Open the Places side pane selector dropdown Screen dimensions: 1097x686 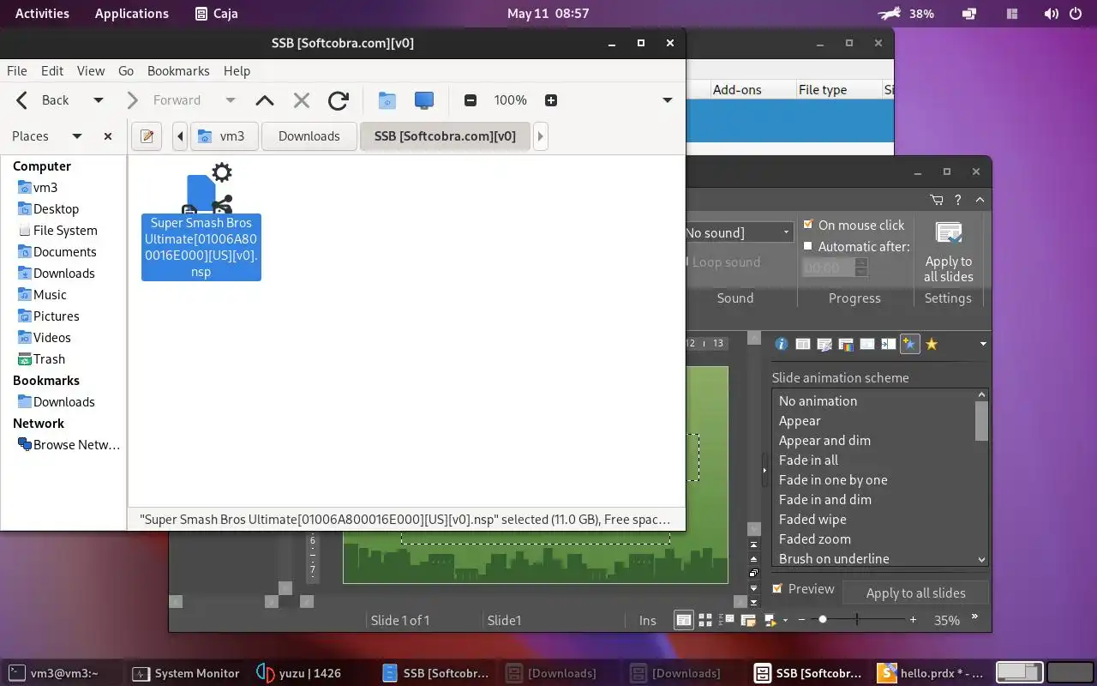pos(77,136)
